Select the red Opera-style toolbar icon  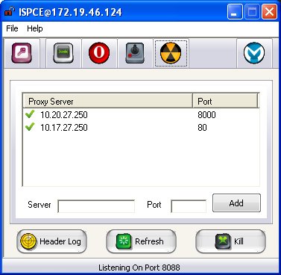click(x=99, y=53)
